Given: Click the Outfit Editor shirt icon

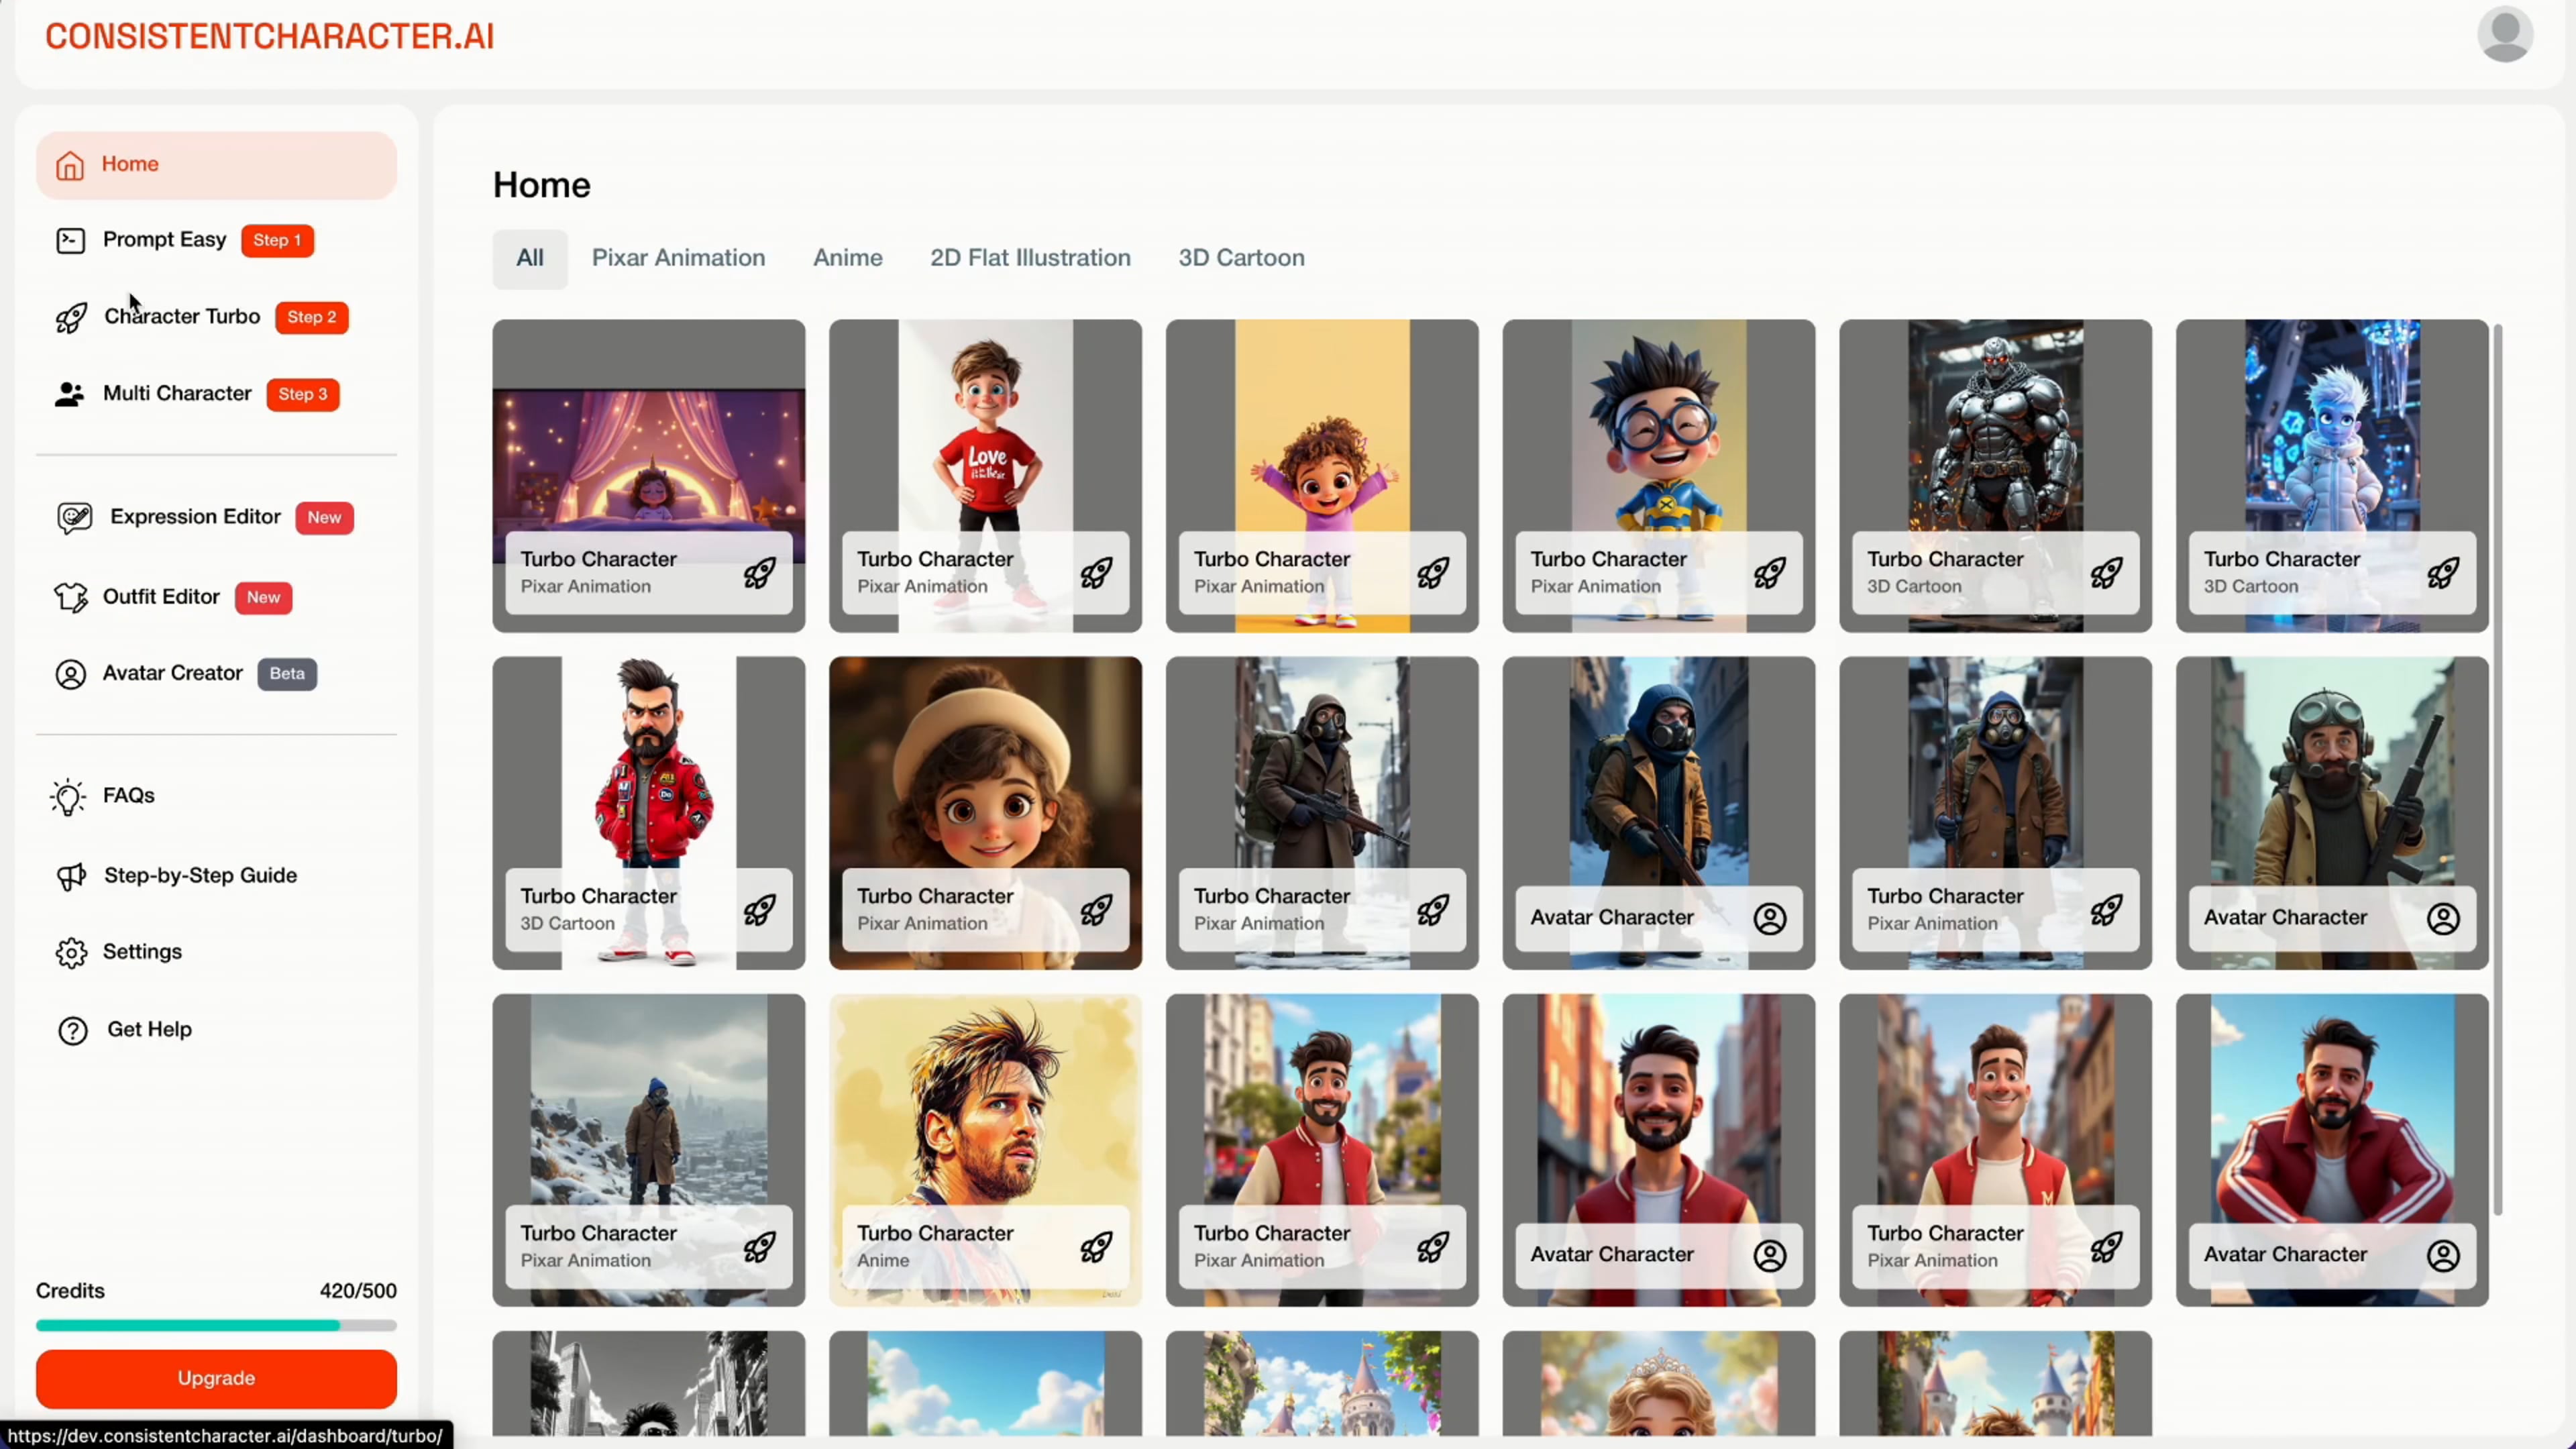Looking at the screenshot, I should [70, 597].
